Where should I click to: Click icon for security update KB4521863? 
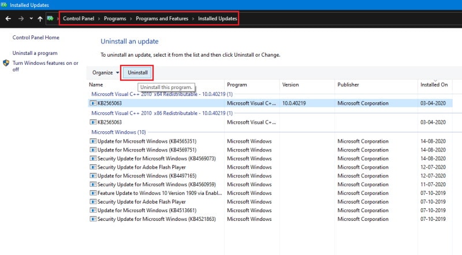coord(93,219)
